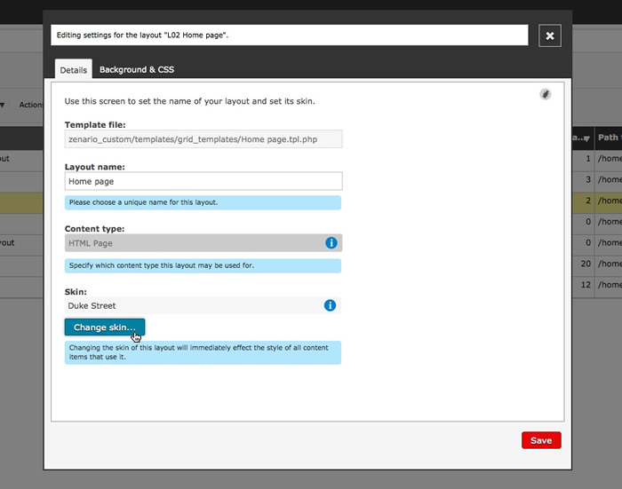The image size is (622, 489).
Task: Click the dialog title text box
Action: (290, 35)
